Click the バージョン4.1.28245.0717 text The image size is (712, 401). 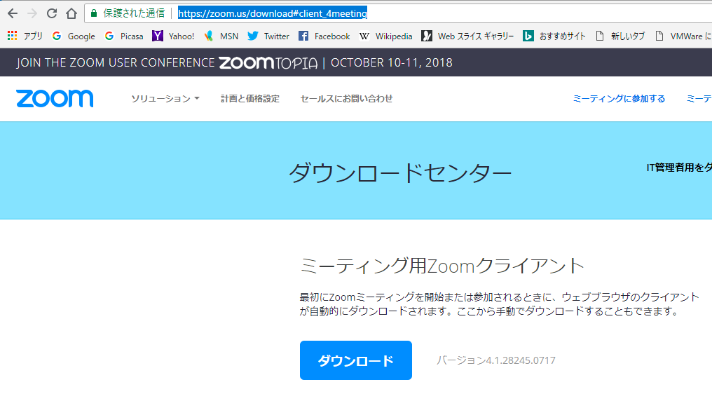[496, 360]
